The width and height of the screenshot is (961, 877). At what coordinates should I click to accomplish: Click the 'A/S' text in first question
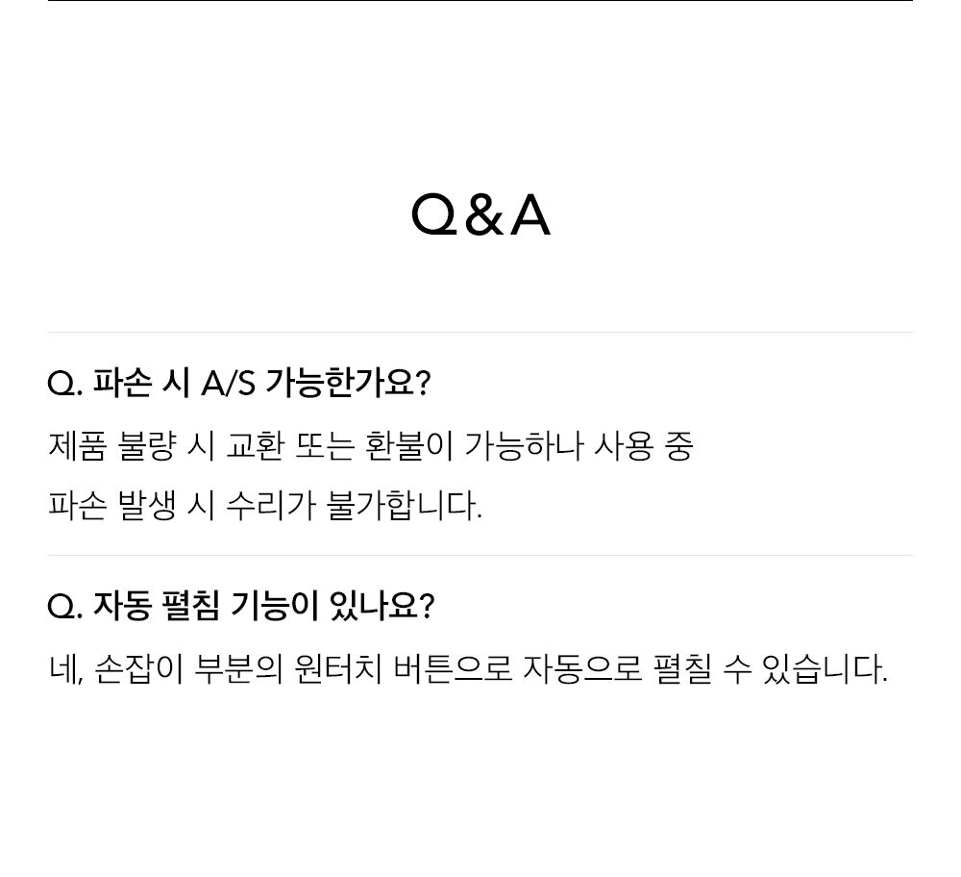pyautogui.click(x=228, y=384)
